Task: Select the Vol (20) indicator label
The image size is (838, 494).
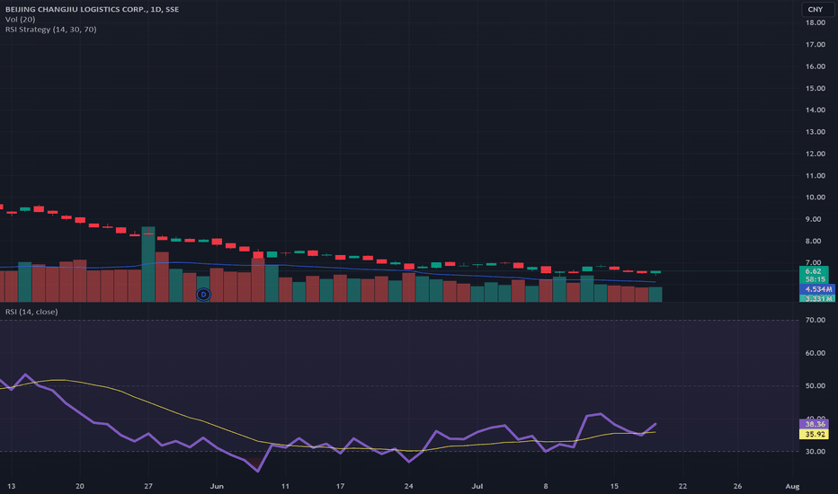Action: click(21, 19)
